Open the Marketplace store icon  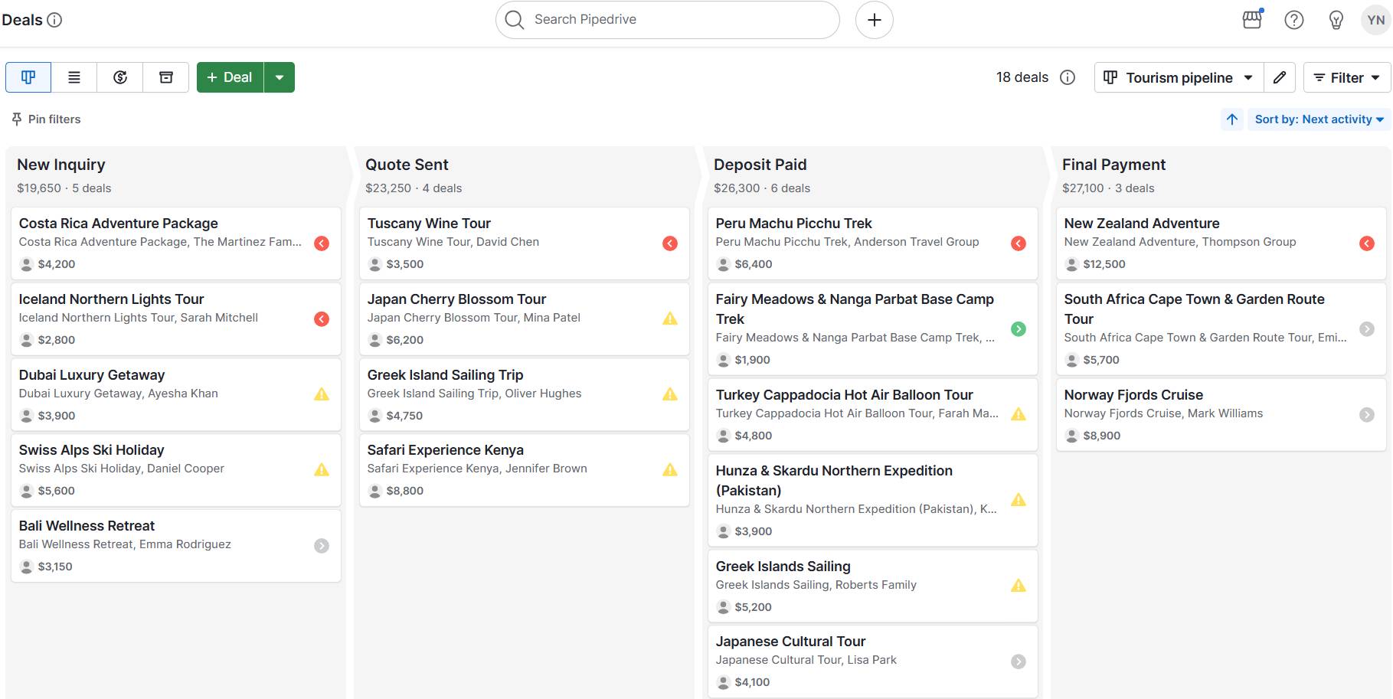1251,19
